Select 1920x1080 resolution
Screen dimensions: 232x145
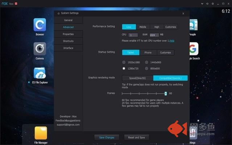124,62
